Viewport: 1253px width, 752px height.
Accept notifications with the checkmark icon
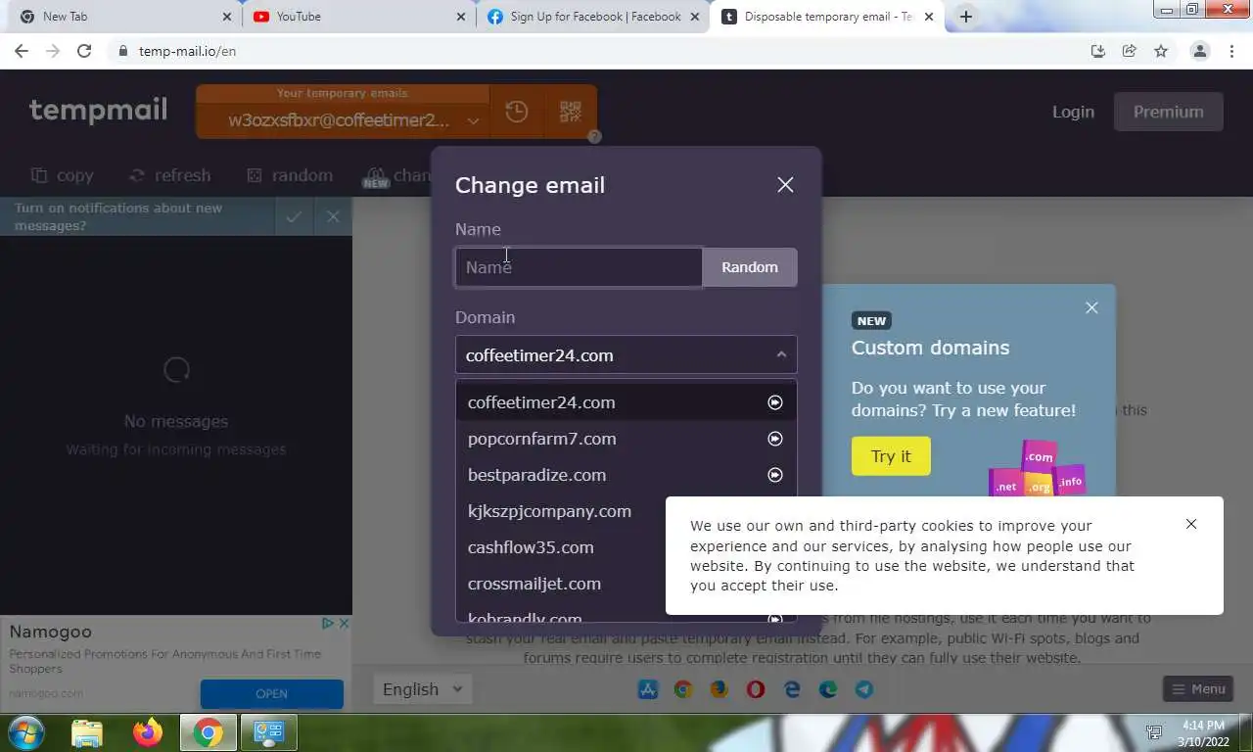[294, 217]
